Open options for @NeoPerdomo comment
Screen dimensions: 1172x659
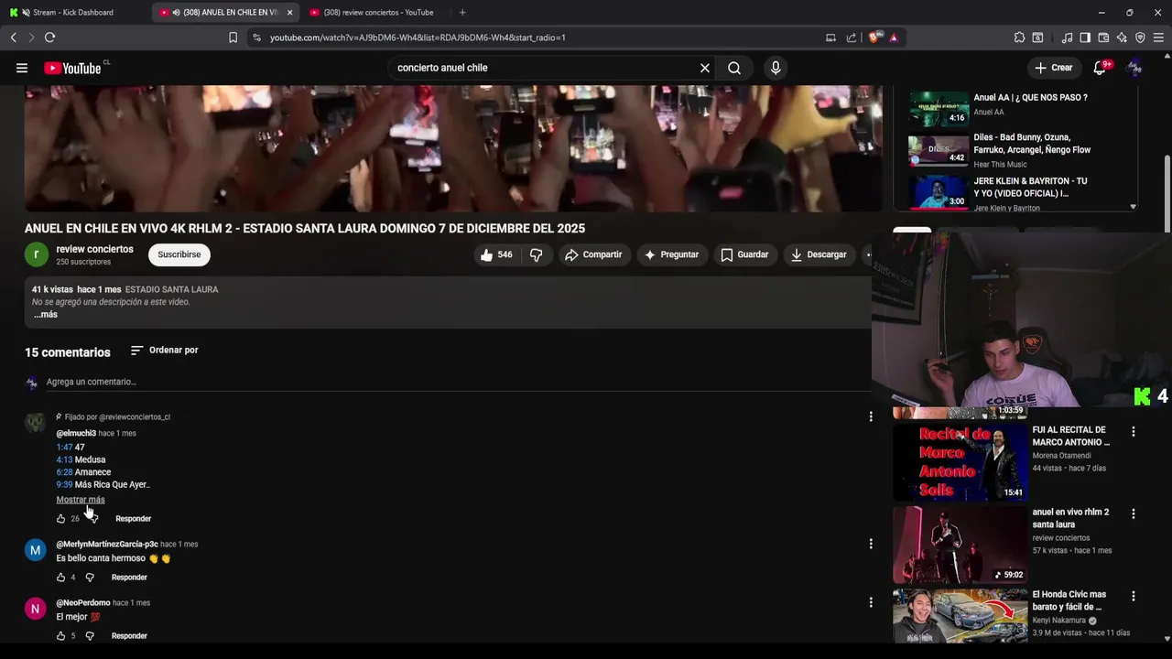coord(871,602)
